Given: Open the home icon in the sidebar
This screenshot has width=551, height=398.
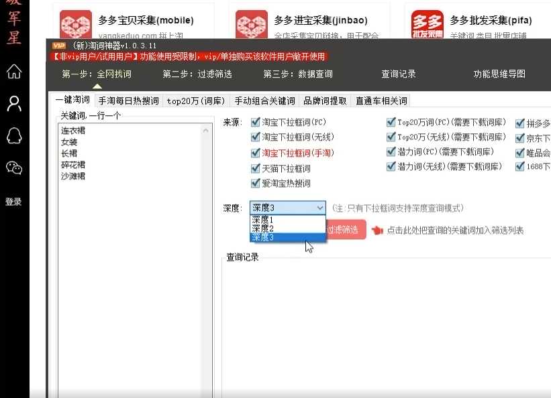Looking at the screenshot, I should (14, 72).
